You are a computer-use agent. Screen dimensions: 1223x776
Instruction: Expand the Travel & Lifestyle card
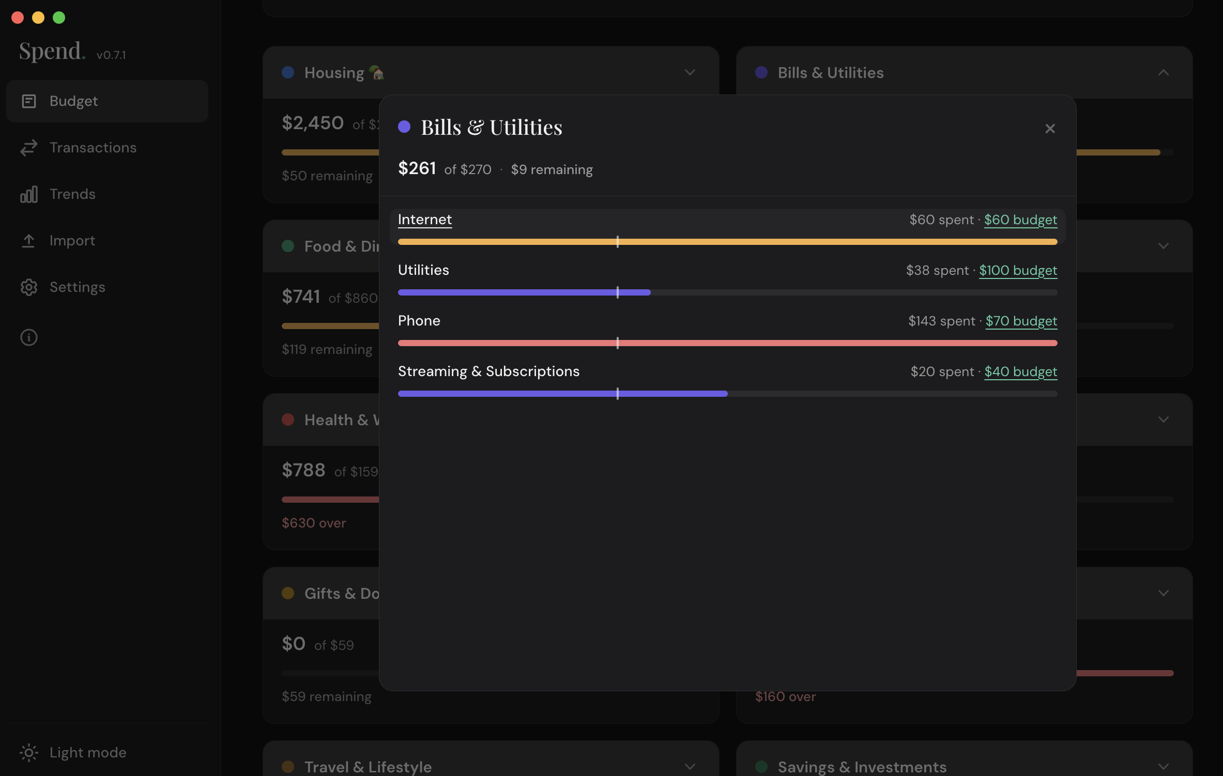pos(690,767)
